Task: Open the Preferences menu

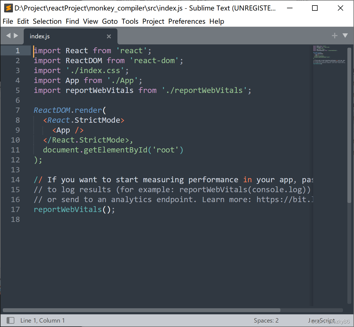Action: click(187, 21)
